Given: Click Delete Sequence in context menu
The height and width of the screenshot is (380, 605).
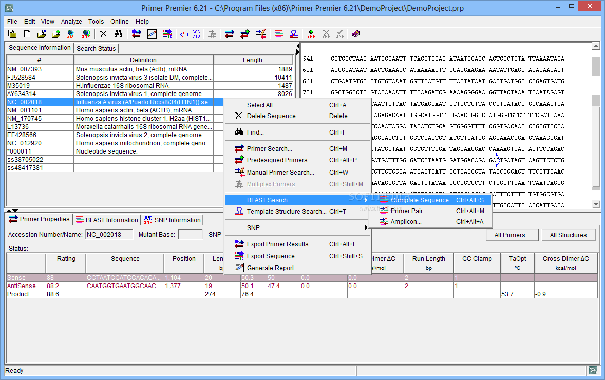Looking at the screenshot, I should click(x=297, y=116).
